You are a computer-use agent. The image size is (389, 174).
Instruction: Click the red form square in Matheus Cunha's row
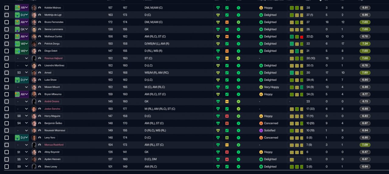301,37
